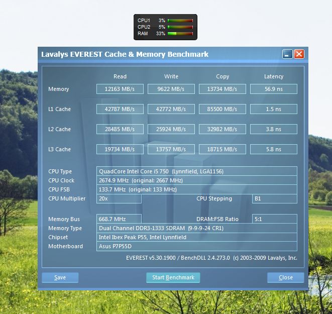Select L3 Cache Copy 18715 MB/s

tap(223, 149)
